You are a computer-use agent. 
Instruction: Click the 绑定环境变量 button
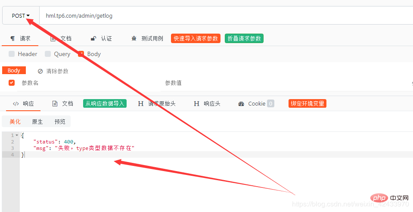point(307,103)
